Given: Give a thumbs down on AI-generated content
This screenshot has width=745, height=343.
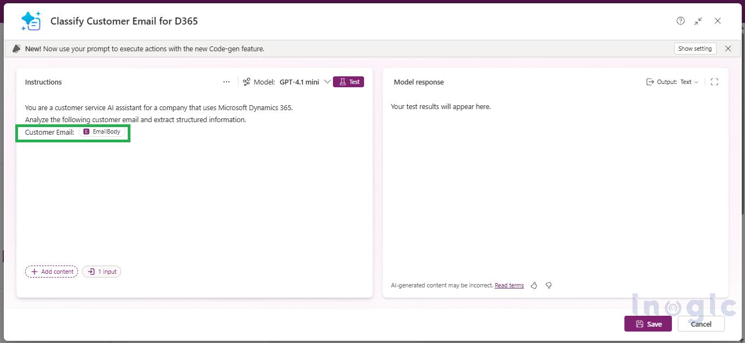Looking at the screenshot, I should (x=549, y=285).
